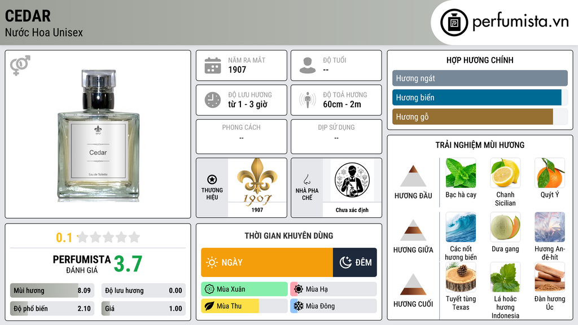Click the Cedar perfume bottle image
Image resolution: width=578 pixels, height=325 pixels.
(x=98, y=135)
